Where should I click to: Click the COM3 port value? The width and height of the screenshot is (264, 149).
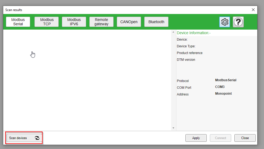pyautogui.click(x=220, y=87)
